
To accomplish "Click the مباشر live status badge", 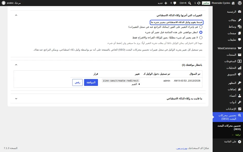I will pyautogui.click(x=206, y=3).
